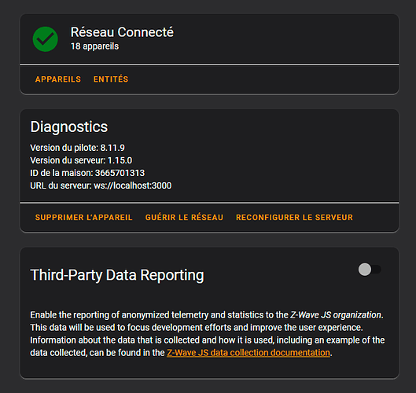Open the ENTITÉS list
Image resolution: width=416 pixels, height=393 pixels.
111,79
